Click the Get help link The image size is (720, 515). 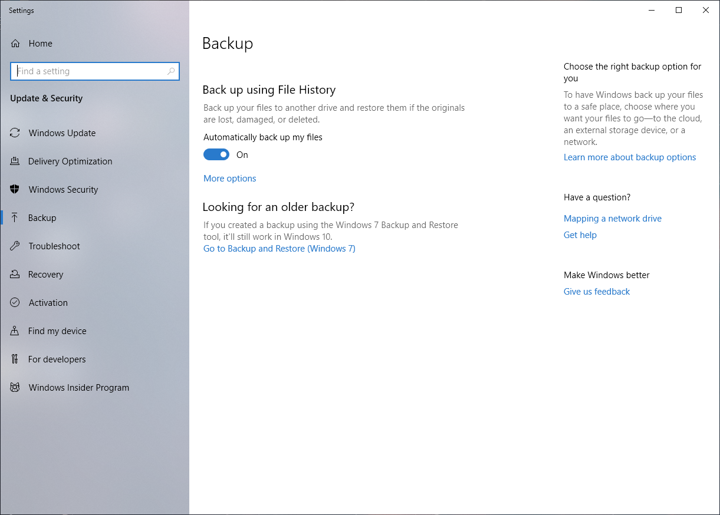pos(580,235)
